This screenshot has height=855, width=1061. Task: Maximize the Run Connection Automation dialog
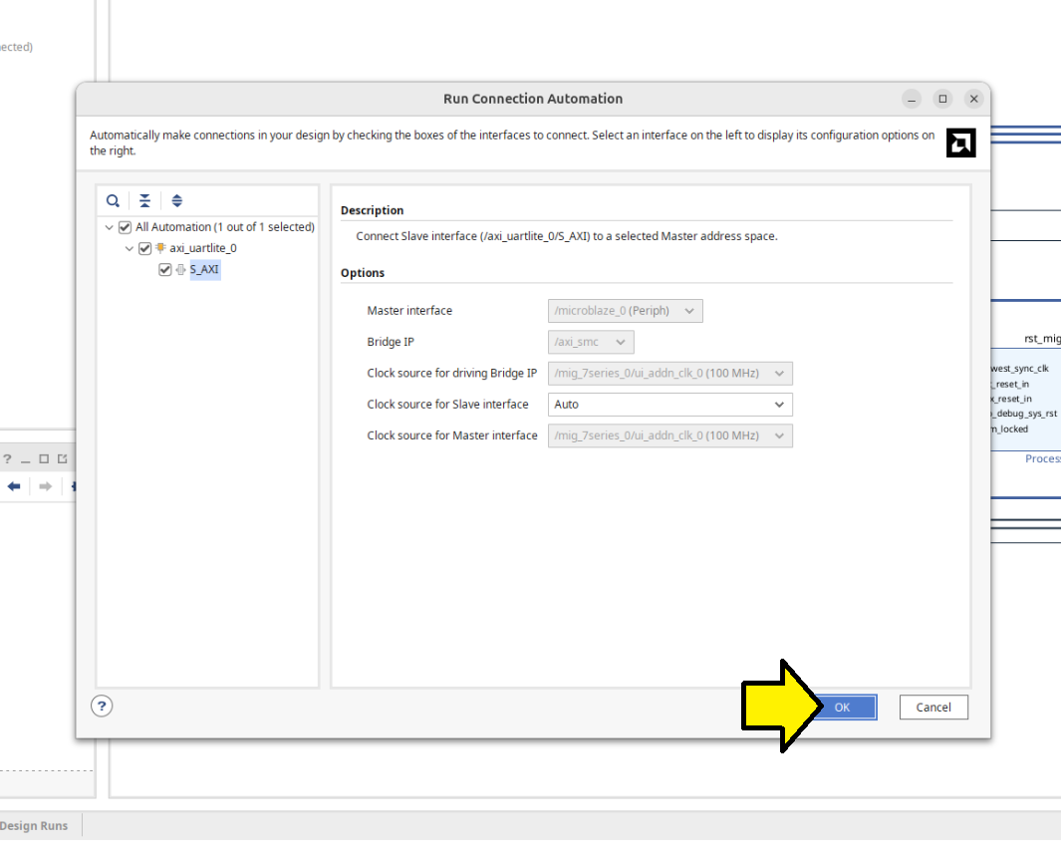(942, 99)
